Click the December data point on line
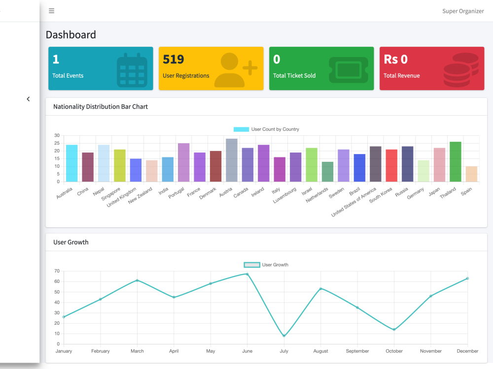493x369 pixels. [x=467, y=278]
